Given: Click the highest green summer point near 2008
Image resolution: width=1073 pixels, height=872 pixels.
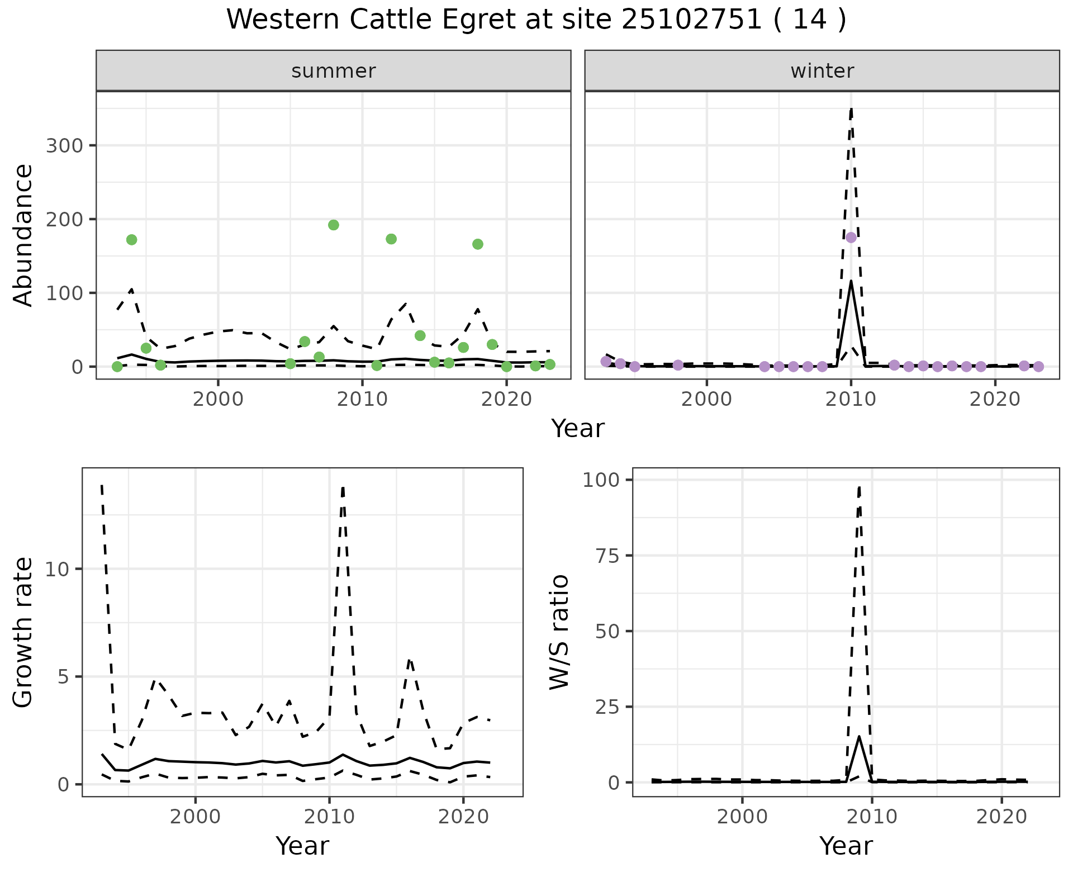Looking at the screenshot, I should click(x=334, y=225).
